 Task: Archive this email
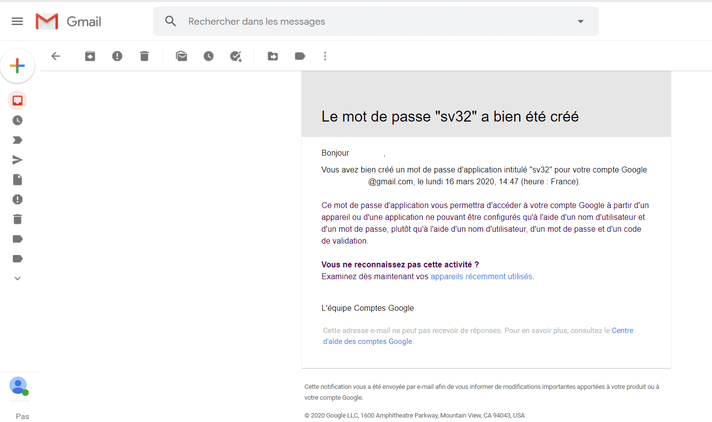point(90,56)
